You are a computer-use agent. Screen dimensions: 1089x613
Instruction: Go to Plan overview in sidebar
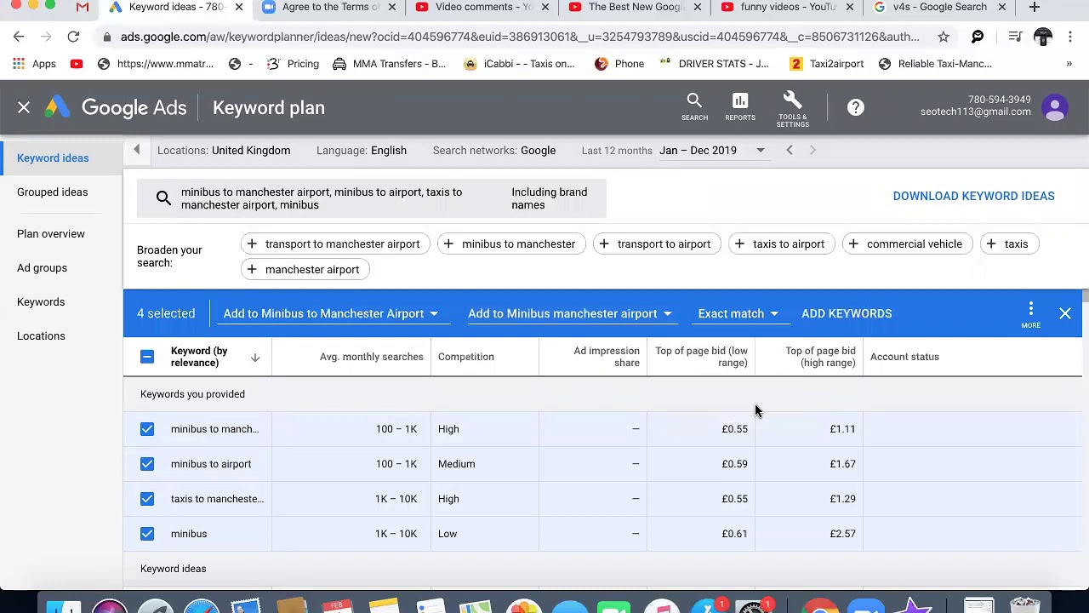(51, 233)
